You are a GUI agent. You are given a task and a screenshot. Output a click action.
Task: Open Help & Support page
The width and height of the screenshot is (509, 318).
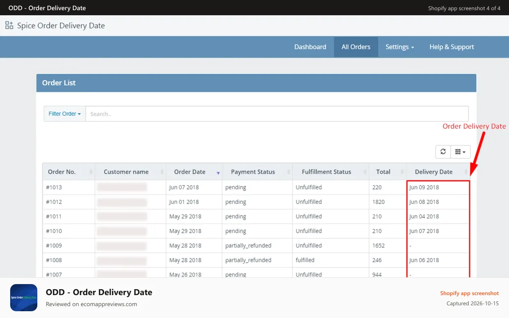pos(451,47)
